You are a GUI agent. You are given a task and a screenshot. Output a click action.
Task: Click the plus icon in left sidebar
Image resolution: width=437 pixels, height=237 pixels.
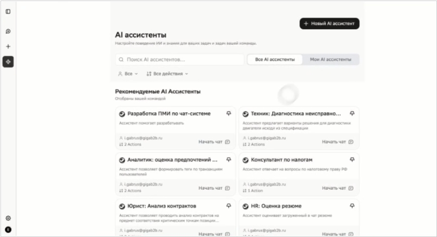click(8, 46)
